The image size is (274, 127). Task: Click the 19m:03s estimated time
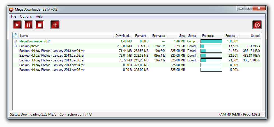[x=160, y=46]
